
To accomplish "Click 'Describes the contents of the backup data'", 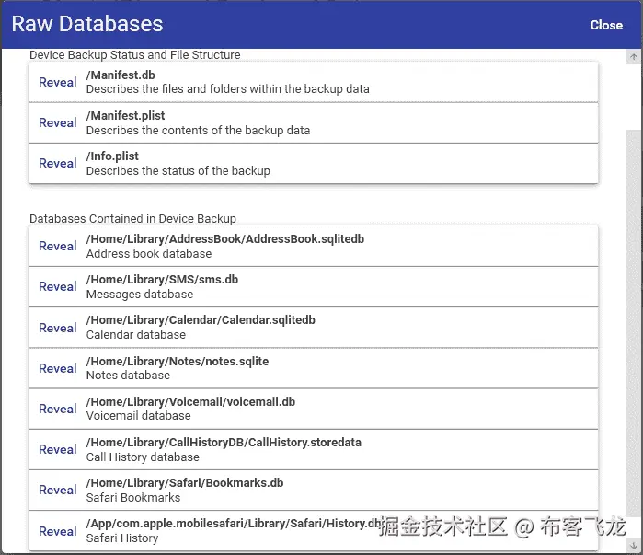I will [x=198, y=131].
